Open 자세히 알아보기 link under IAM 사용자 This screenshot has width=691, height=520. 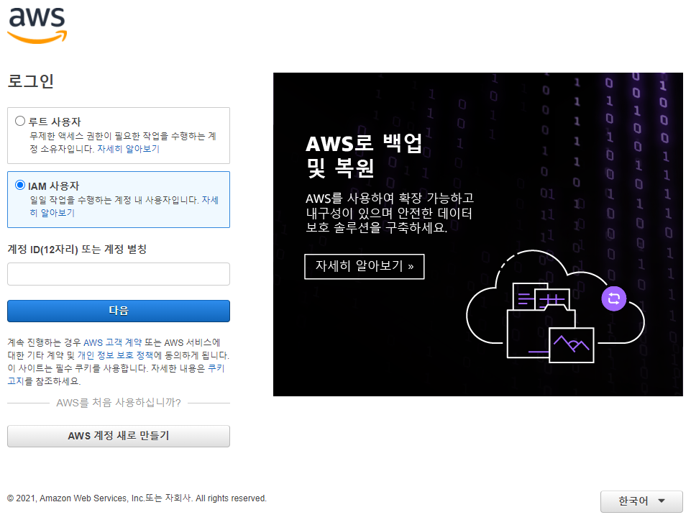click(124, 206)
